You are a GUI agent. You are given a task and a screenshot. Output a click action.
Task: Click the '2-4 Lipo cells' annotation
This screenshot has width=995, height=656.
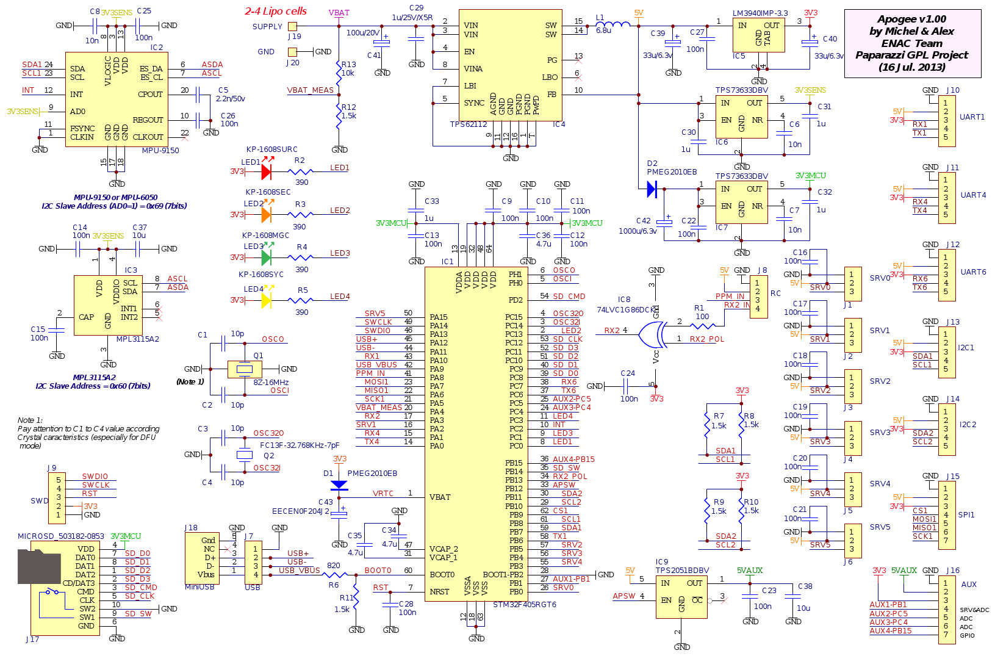(276, 11)
